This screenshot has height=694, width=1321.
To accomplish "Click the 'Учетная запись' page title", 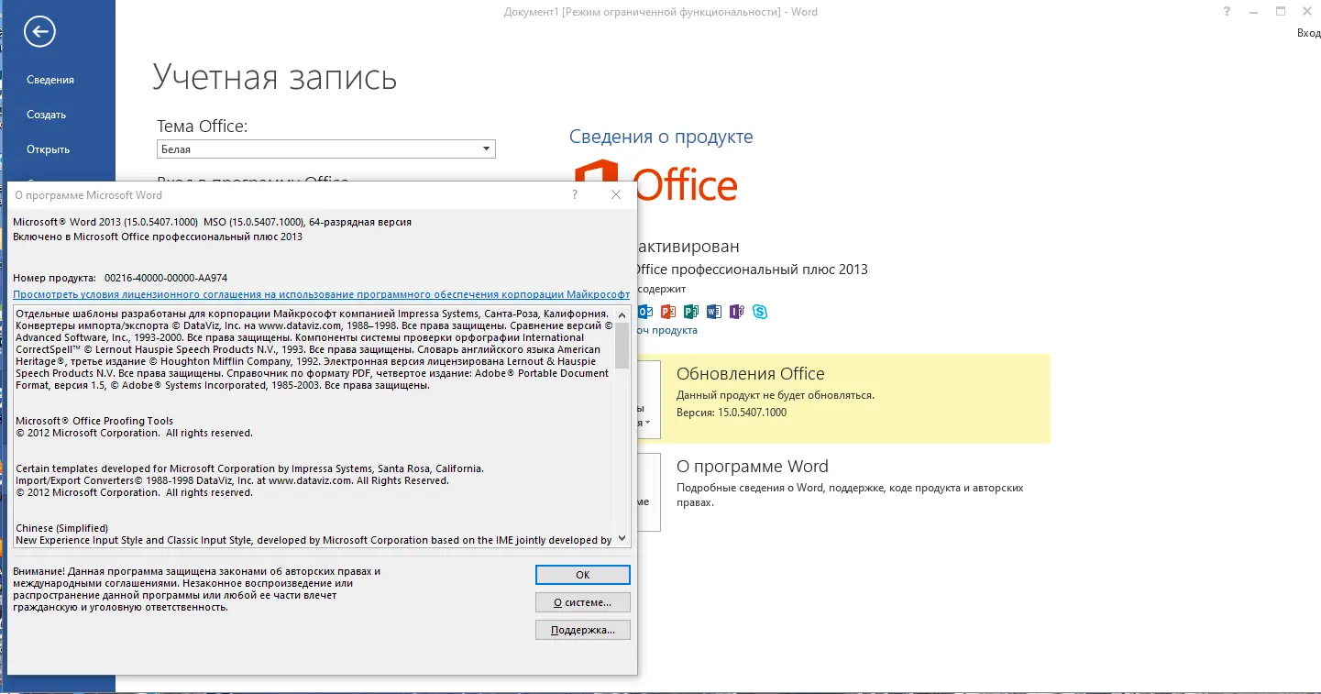I will tap(275, 77).
